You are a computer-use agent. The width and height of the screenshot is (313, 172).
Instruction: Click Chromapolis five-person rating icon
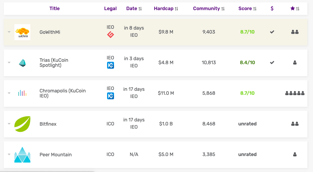click(295, 93)
